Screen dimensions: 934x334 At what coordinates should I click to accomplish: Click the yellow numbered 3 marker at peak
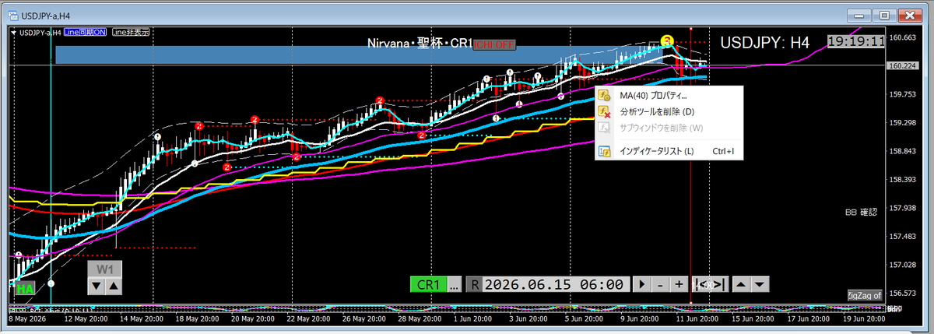tap(667, 40)
